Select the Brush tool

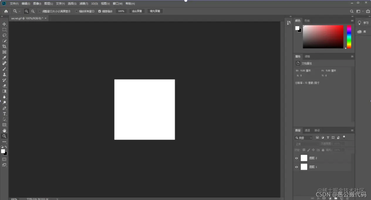[x=4, y=69]
